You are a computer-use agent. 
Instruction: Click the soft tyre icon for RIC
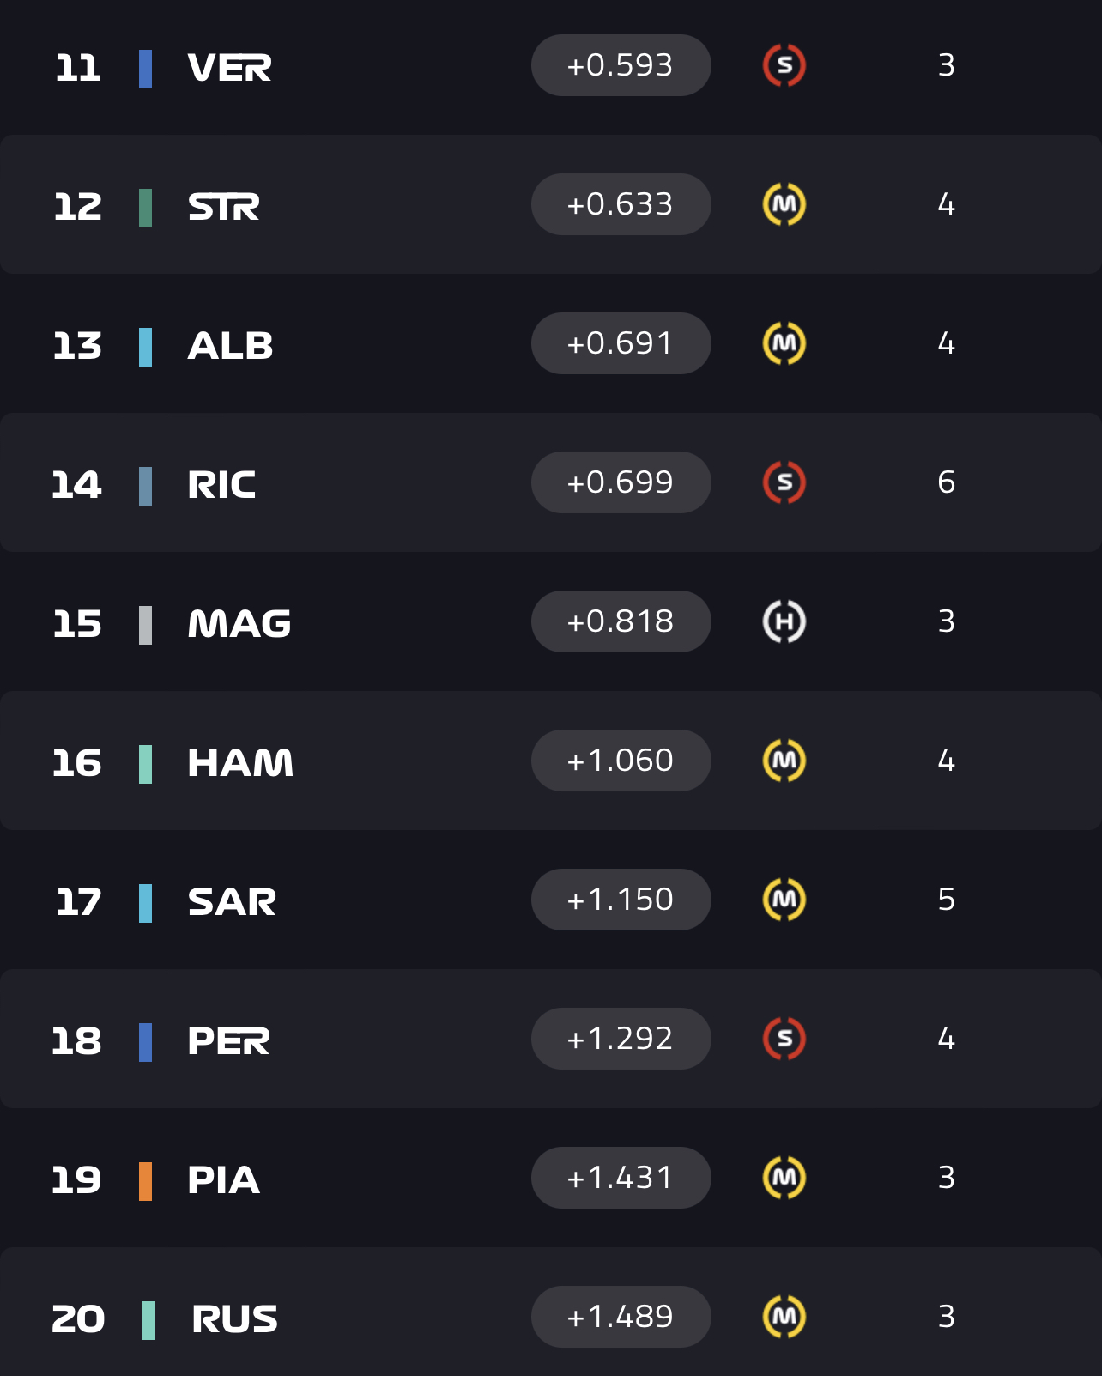click(x=784, y=482)
